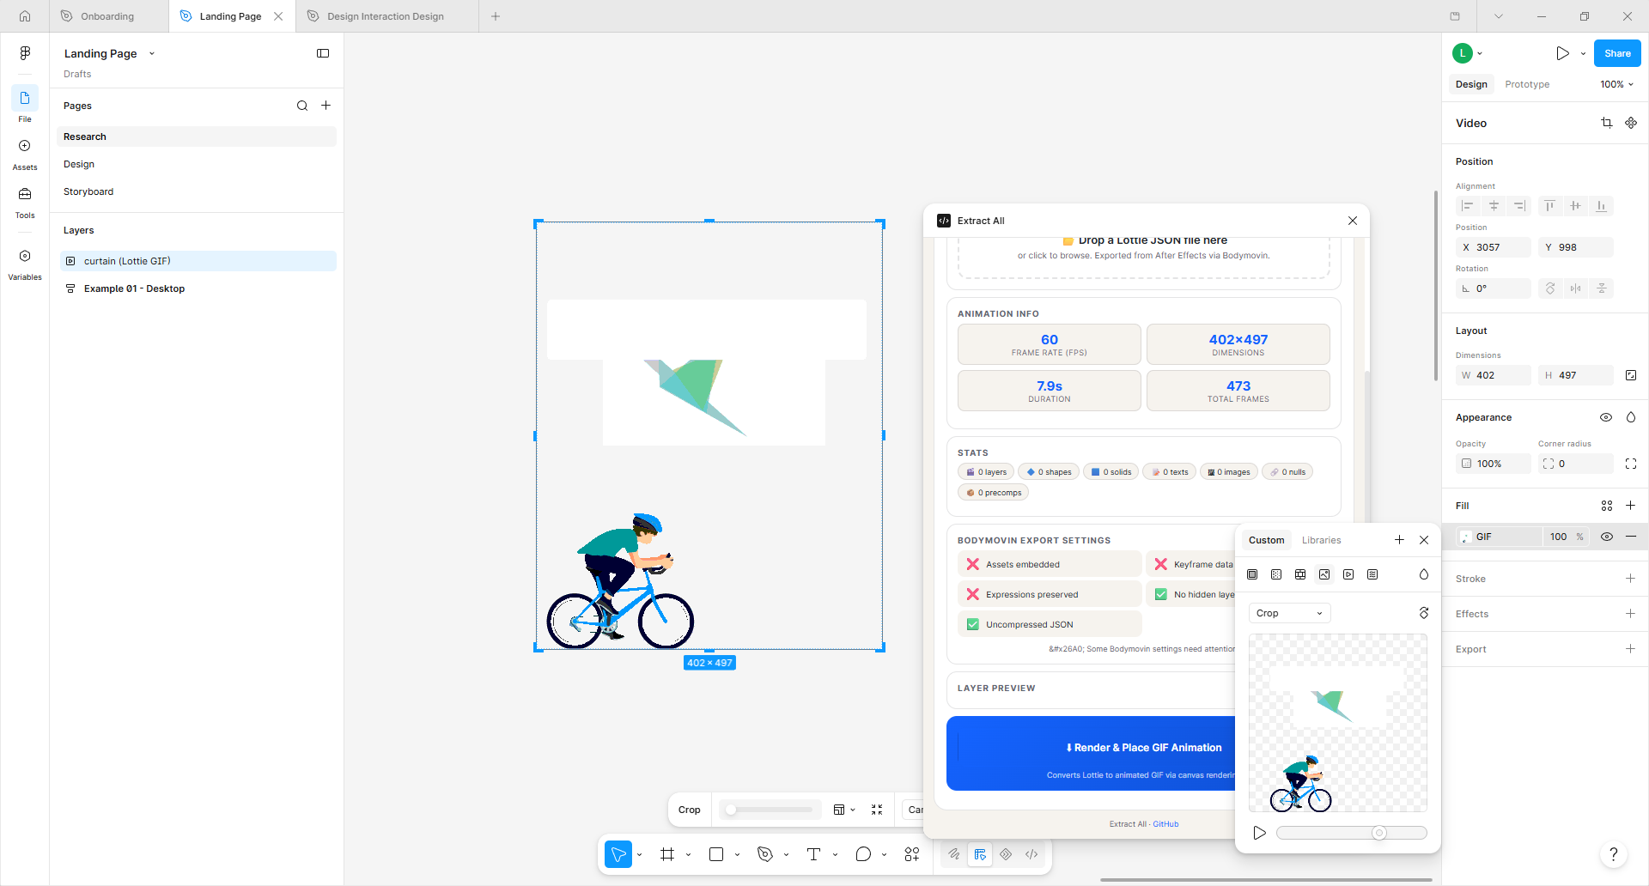Toggle constrain proportions lock
Screen dimensions: 1649x886
pyautogui.click(x=1631, y=375)
